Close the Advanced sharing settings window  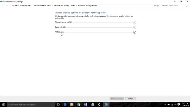[x=187, y=1]
